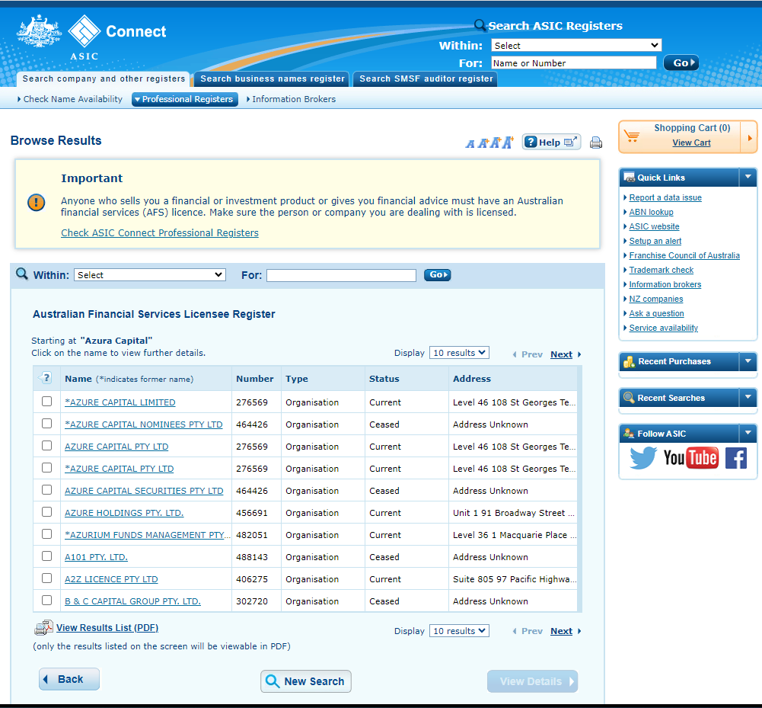The image size is (762, 708).
Task: Tick checkbox for A101 PTY. LTD.
Action: 46,556
